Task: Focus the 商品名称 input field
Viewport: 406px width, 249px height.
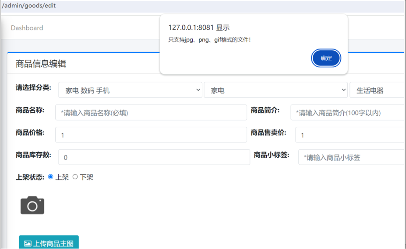Action: tap(151, 113)
